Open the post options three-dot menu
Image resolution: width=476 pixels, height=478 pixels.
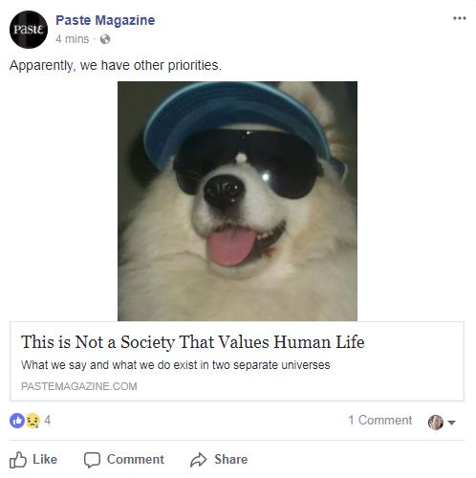point(460,18)
